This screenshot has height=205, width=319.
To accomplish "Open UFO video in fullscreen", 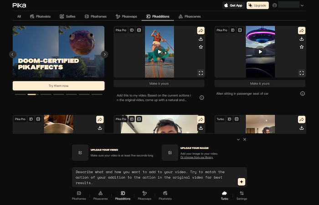I will (302, 72).
